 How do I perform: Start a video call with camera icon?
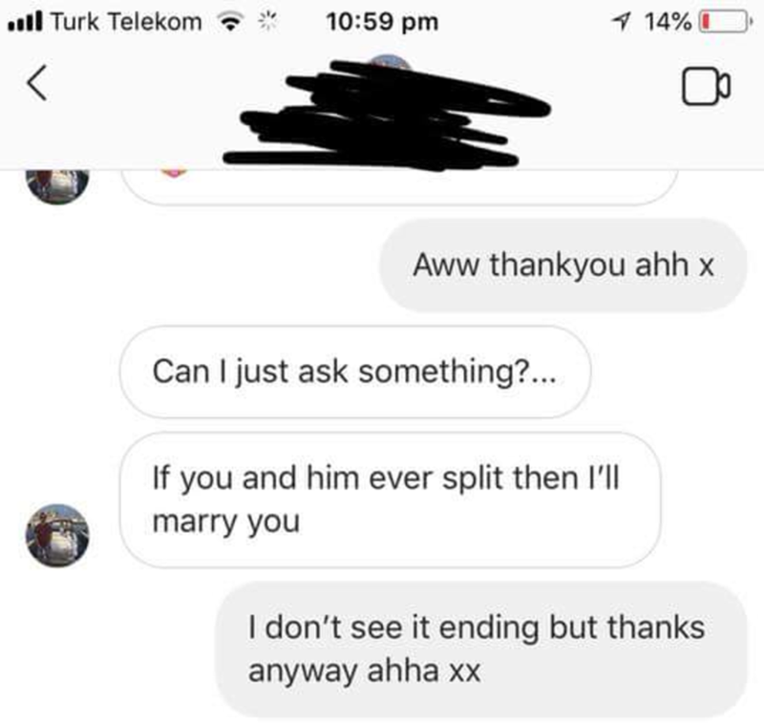point(706,86)
